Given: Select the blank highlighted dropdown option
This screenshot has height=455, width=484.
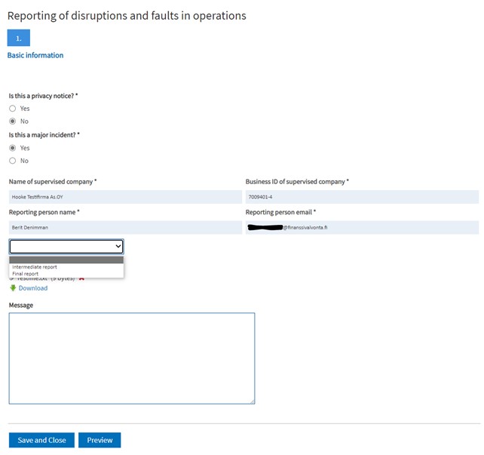Looking at the screenshot, I should (66, 260).
